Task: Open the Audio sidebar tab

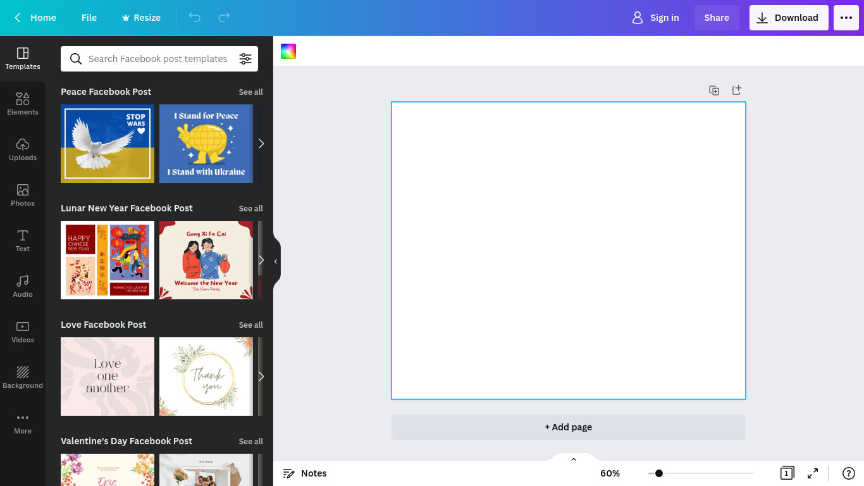Action: click(23, 287)
